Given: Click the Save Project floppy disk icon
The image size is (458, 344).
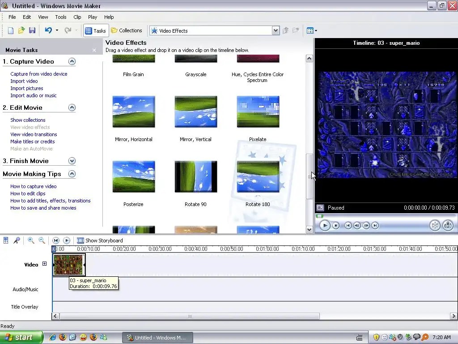Looking at the screenshot, I should click(32, 30).
